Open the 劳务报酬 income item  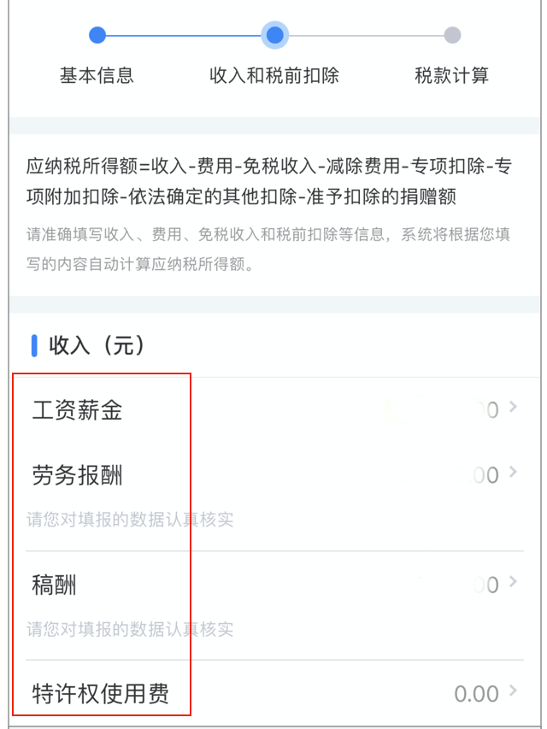(x=78, y=475)
